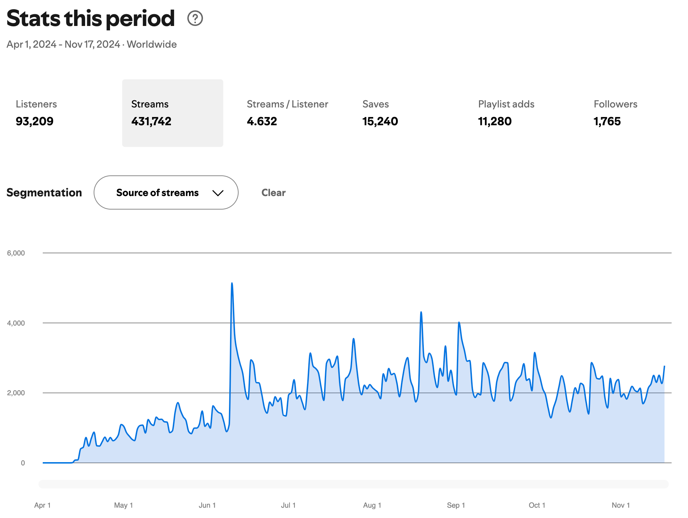The image size is (688, 518).
Task: Click the horizontal timeline scrollbar
Action: (x=353, y=484)
